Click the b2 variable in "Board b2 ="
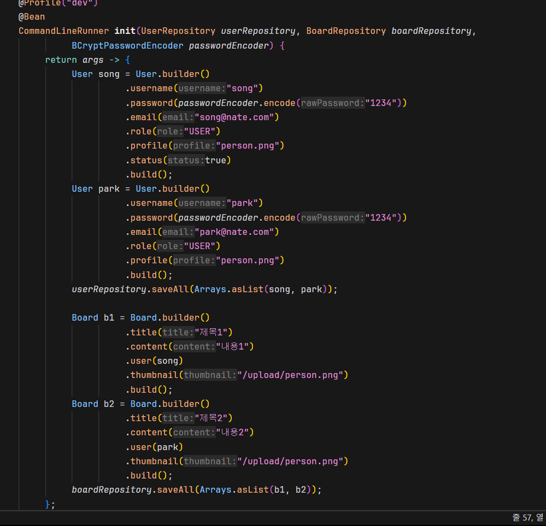Viewport: 546px width, 526px height. pyautogui.click(x=109, y=404)
